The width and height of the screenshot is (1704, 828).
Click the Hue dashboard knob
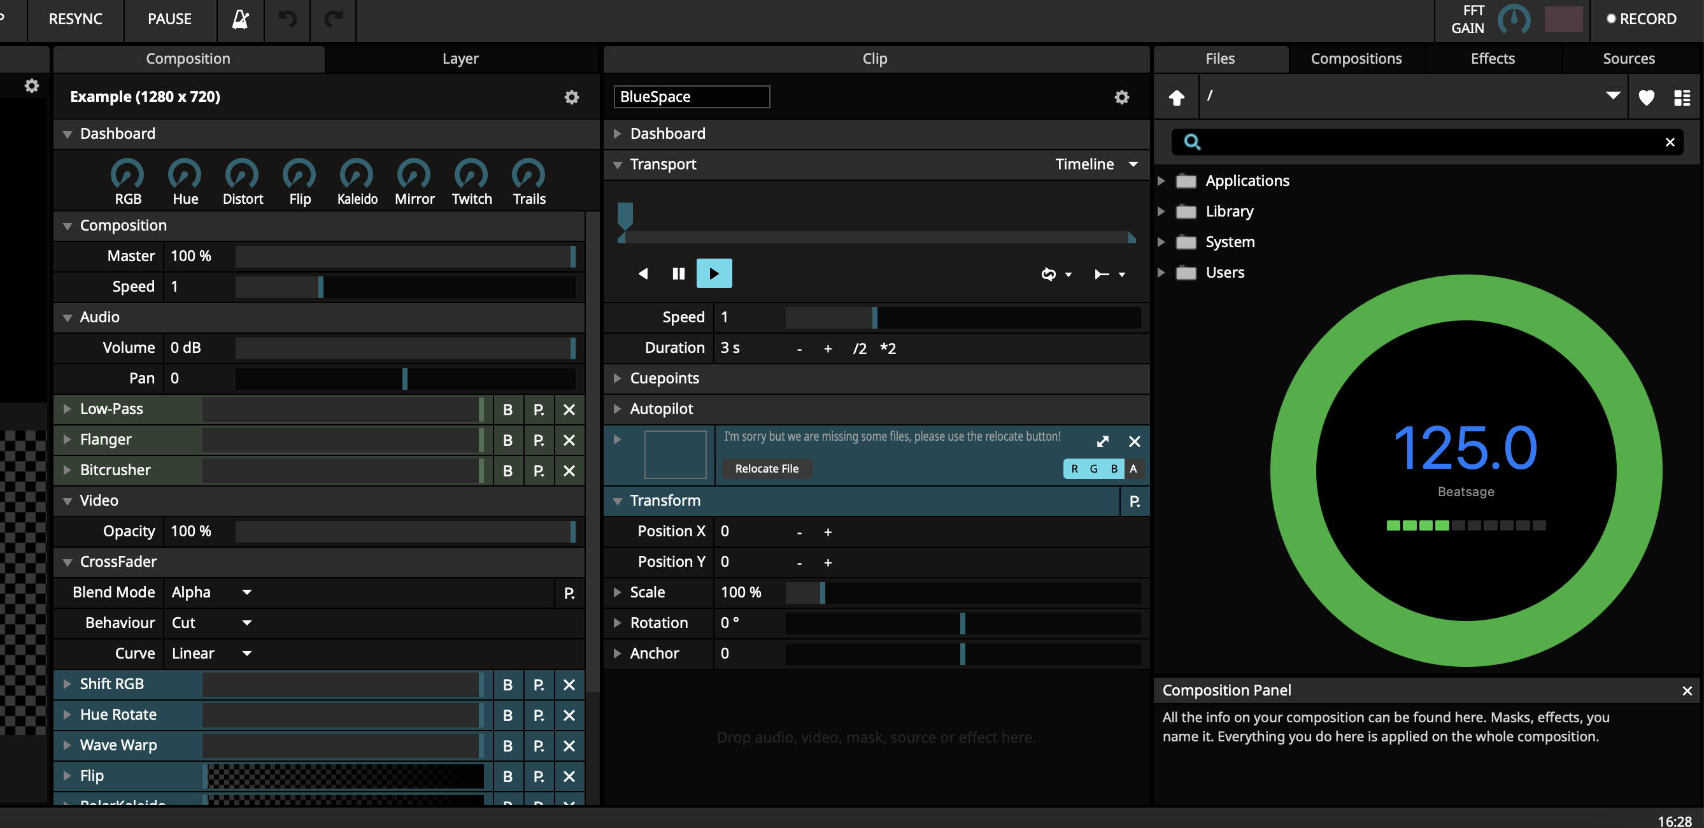[185, 174]
